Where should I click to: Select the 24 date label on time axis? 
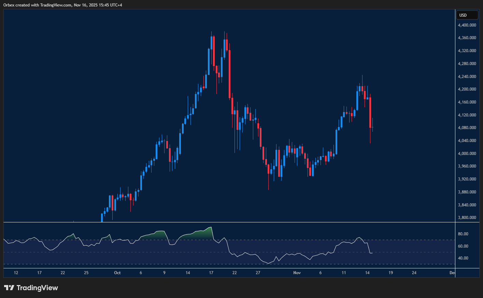tap(414, 273)
